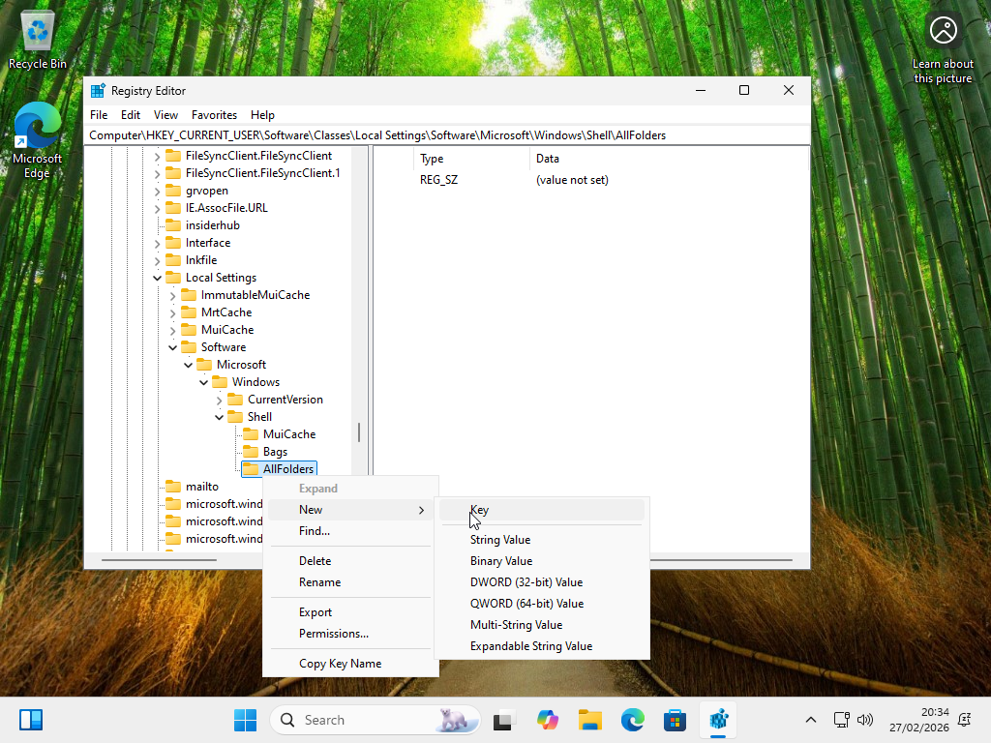Choose Find... in context menu
991x743 pixels.
point(350,531)
